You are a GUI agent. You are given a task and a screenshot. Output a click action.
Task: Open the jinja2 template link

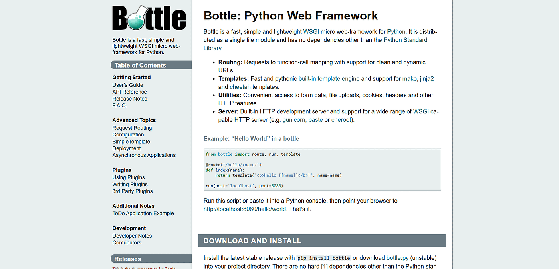pos(428,78)
